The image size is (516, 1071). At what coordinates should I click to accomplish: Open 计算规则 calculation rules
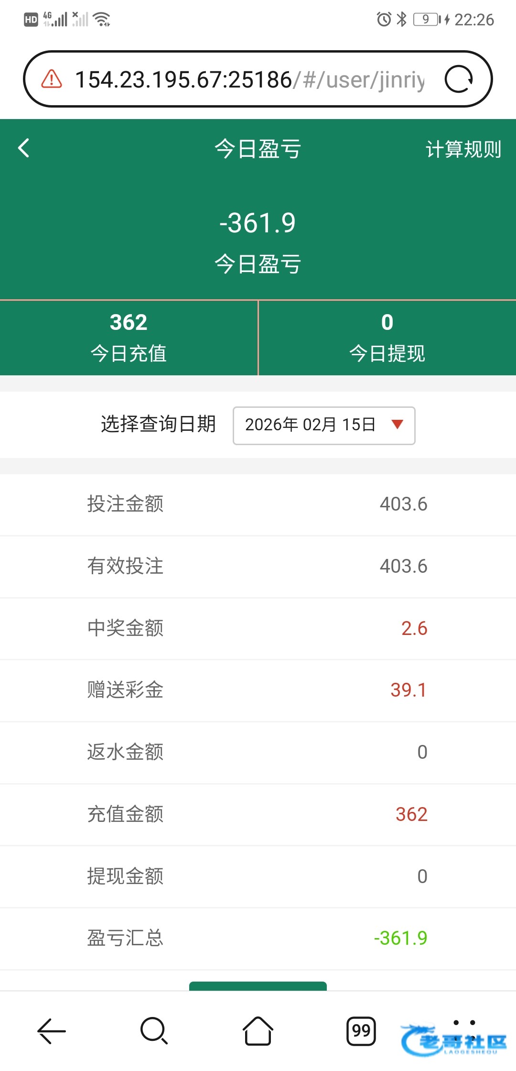463,149
